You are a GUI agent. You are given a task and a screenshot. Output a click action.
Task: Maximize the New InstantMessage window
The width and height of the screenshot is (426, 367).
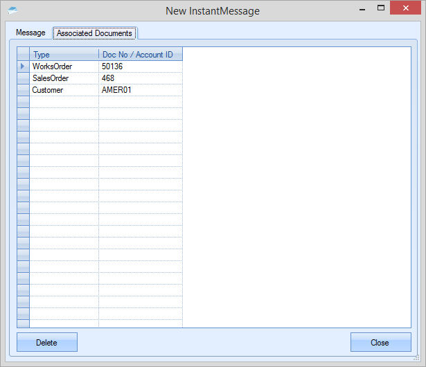tap(380, 10)
